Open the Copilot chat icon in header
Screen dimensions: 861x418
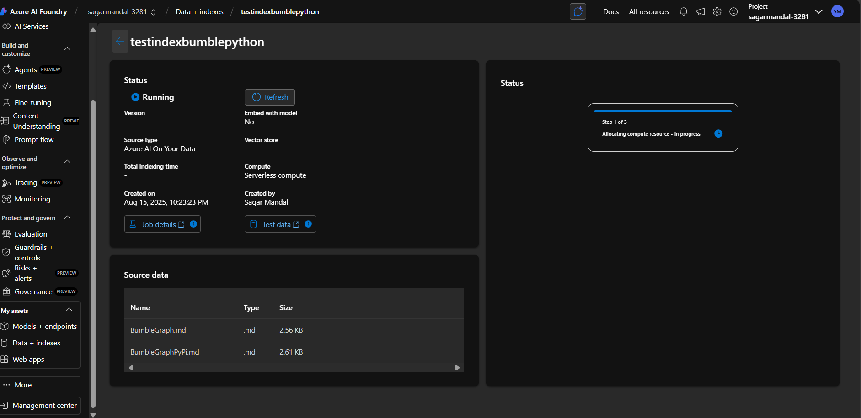[x=578, y=11]
